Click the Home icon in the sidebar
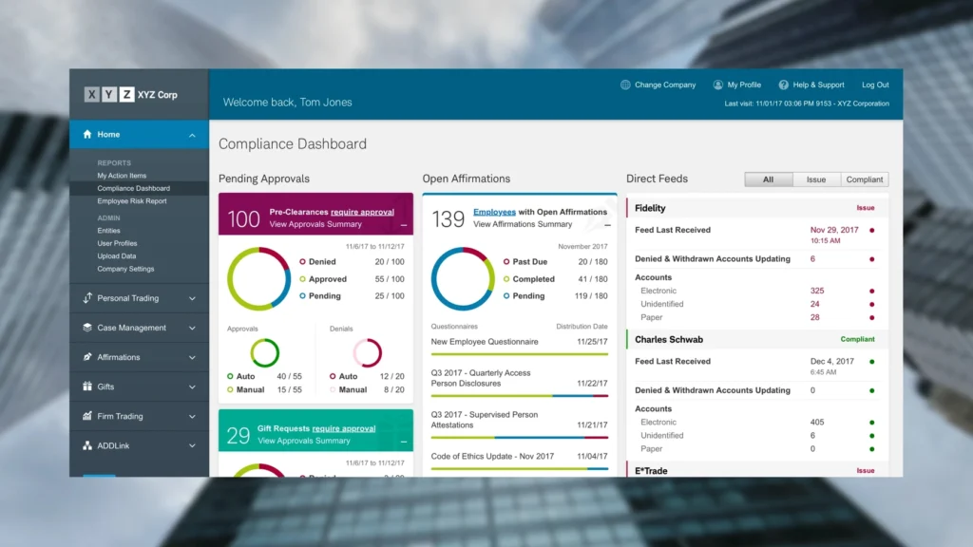973x547 pixels. click(x=86, y=134)
